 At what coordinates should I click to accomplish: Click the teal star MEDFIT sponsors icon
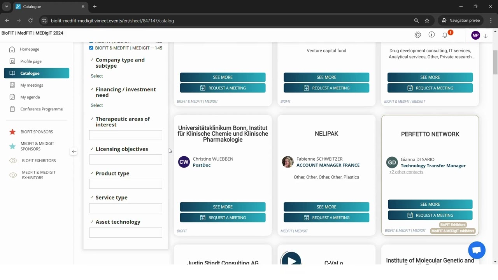pos(12,146)
